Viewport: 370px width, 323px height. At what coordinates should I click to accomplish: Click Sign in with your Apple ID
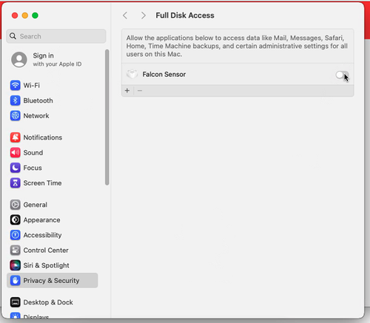[53, 59]
